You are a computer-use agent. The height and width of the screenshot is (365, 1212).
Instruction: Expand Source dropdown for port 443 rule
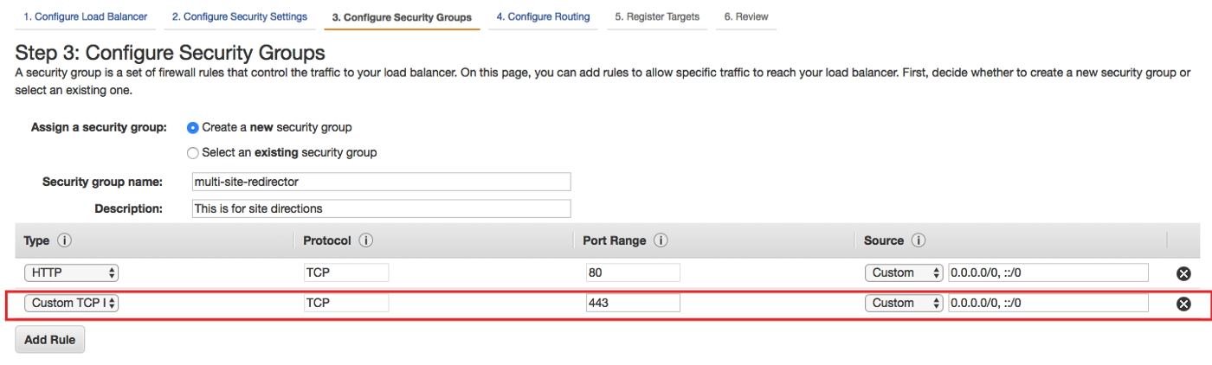(903, 304)
